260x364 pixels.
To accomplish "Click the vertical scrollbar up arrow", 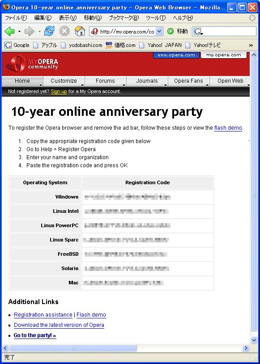I will click(x=254, y=55).
